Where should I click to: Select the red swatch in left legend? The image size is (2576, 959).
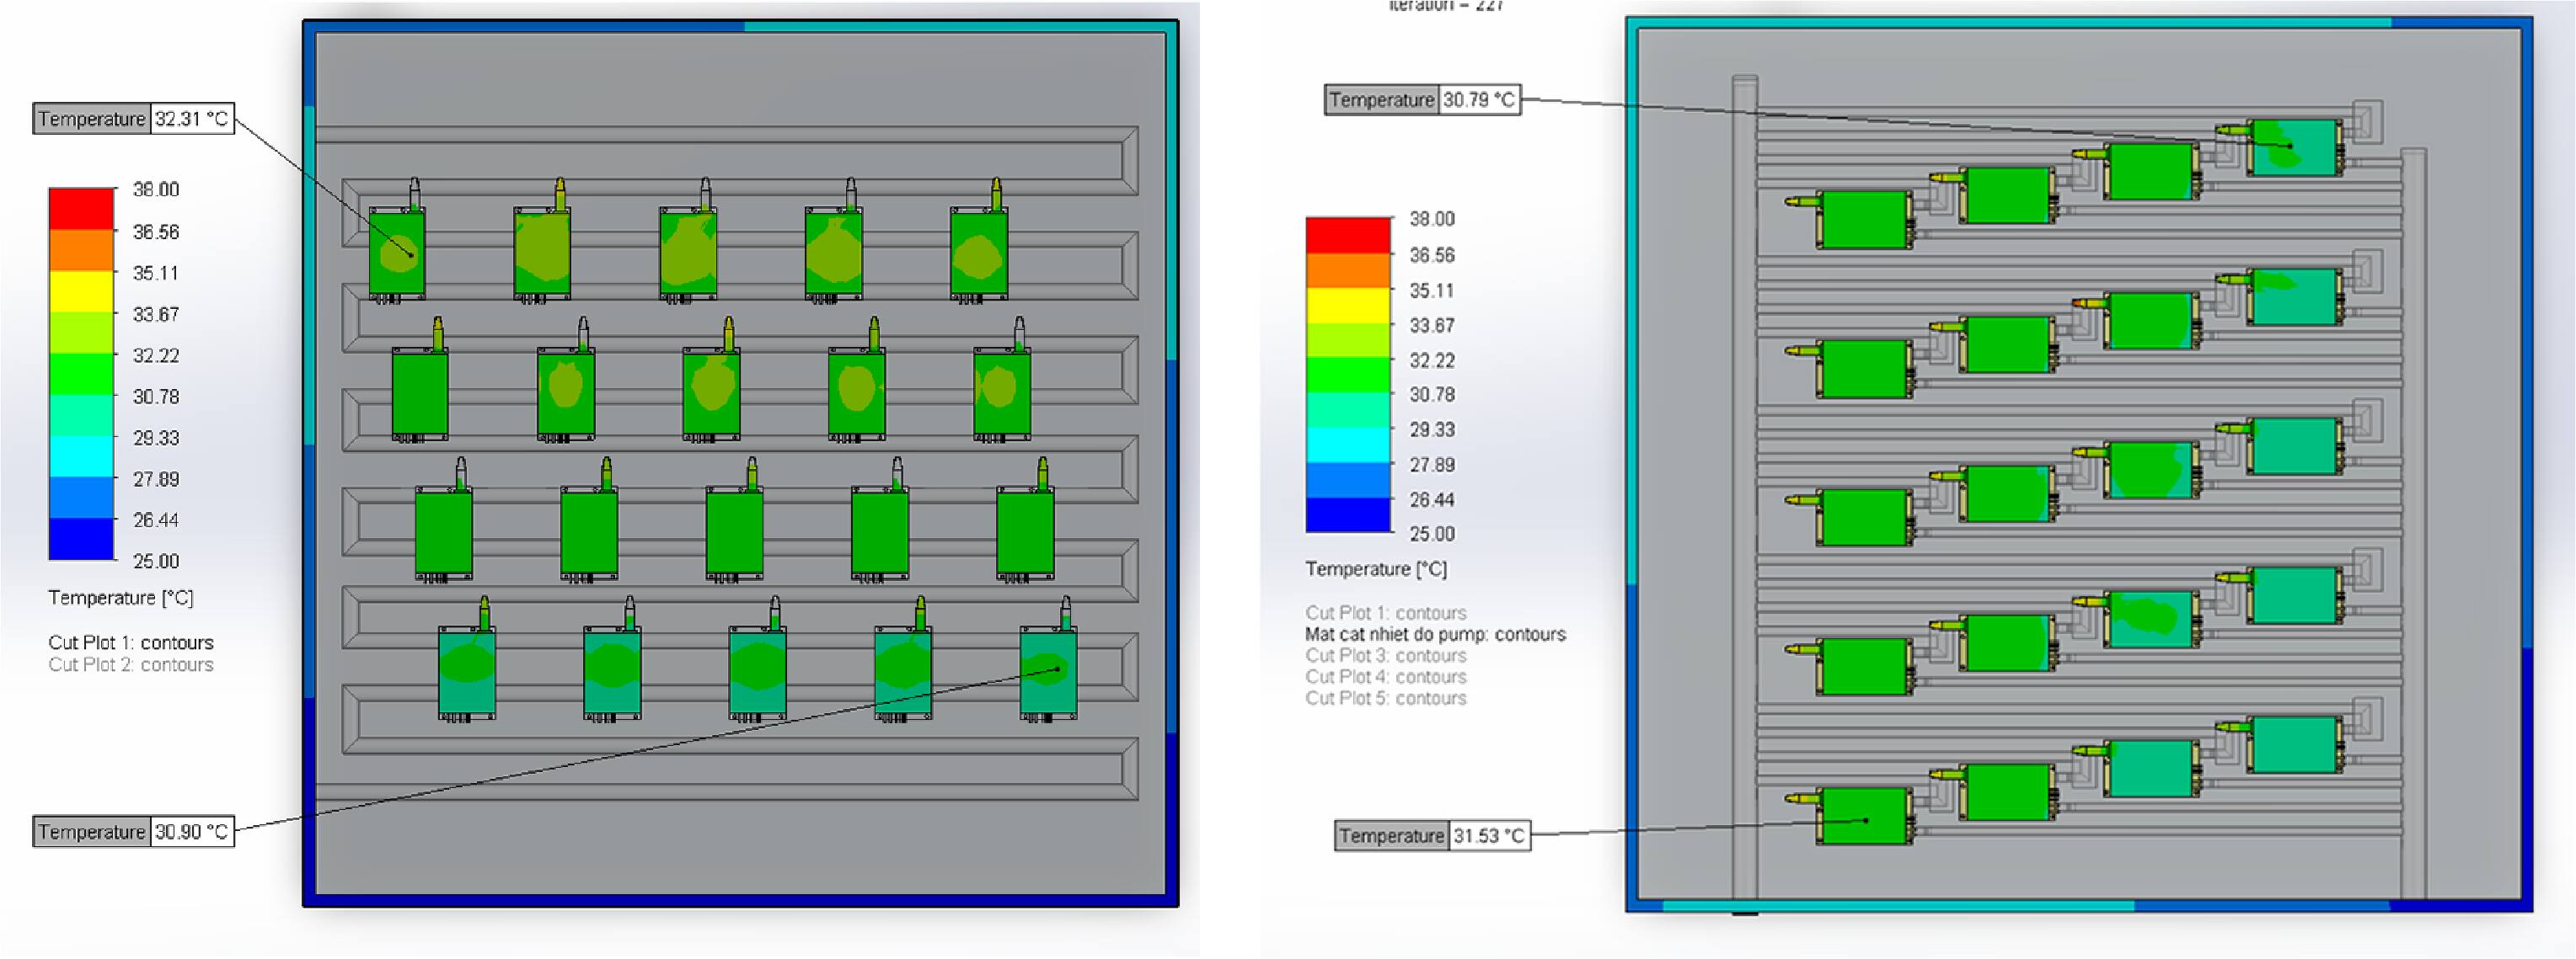click(81, 209)
